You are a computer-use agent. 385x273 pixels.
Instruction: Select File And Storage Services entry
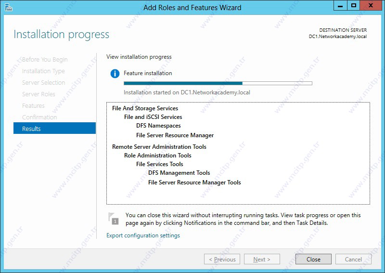click(x=145, y=108)
